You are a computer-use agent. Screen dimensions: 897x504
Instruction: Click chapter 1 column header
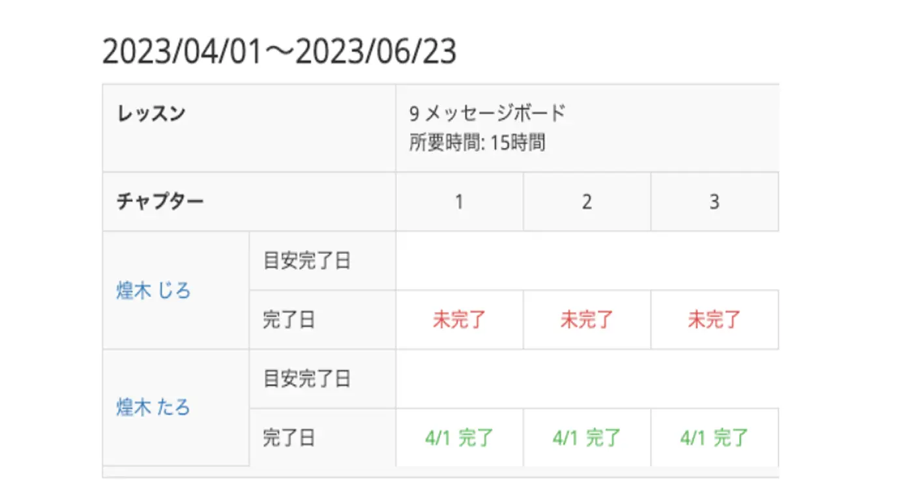(459, 202)
